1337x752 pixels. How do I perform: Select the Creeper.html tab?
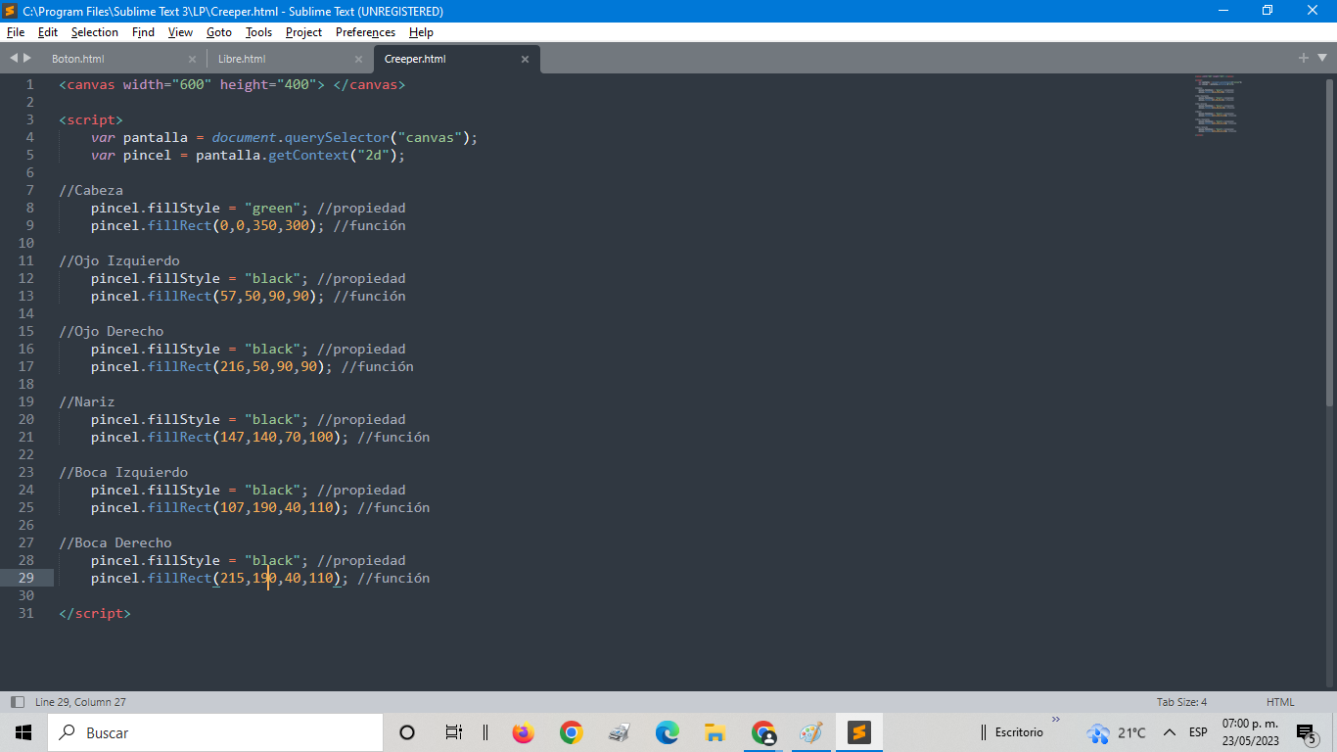(x=415, y=59)
